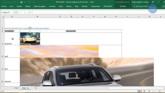Image resolution: width=165 pixels, height=93 pixels.
Task: Click the ribbon display options icon
Action: [153, 2]
